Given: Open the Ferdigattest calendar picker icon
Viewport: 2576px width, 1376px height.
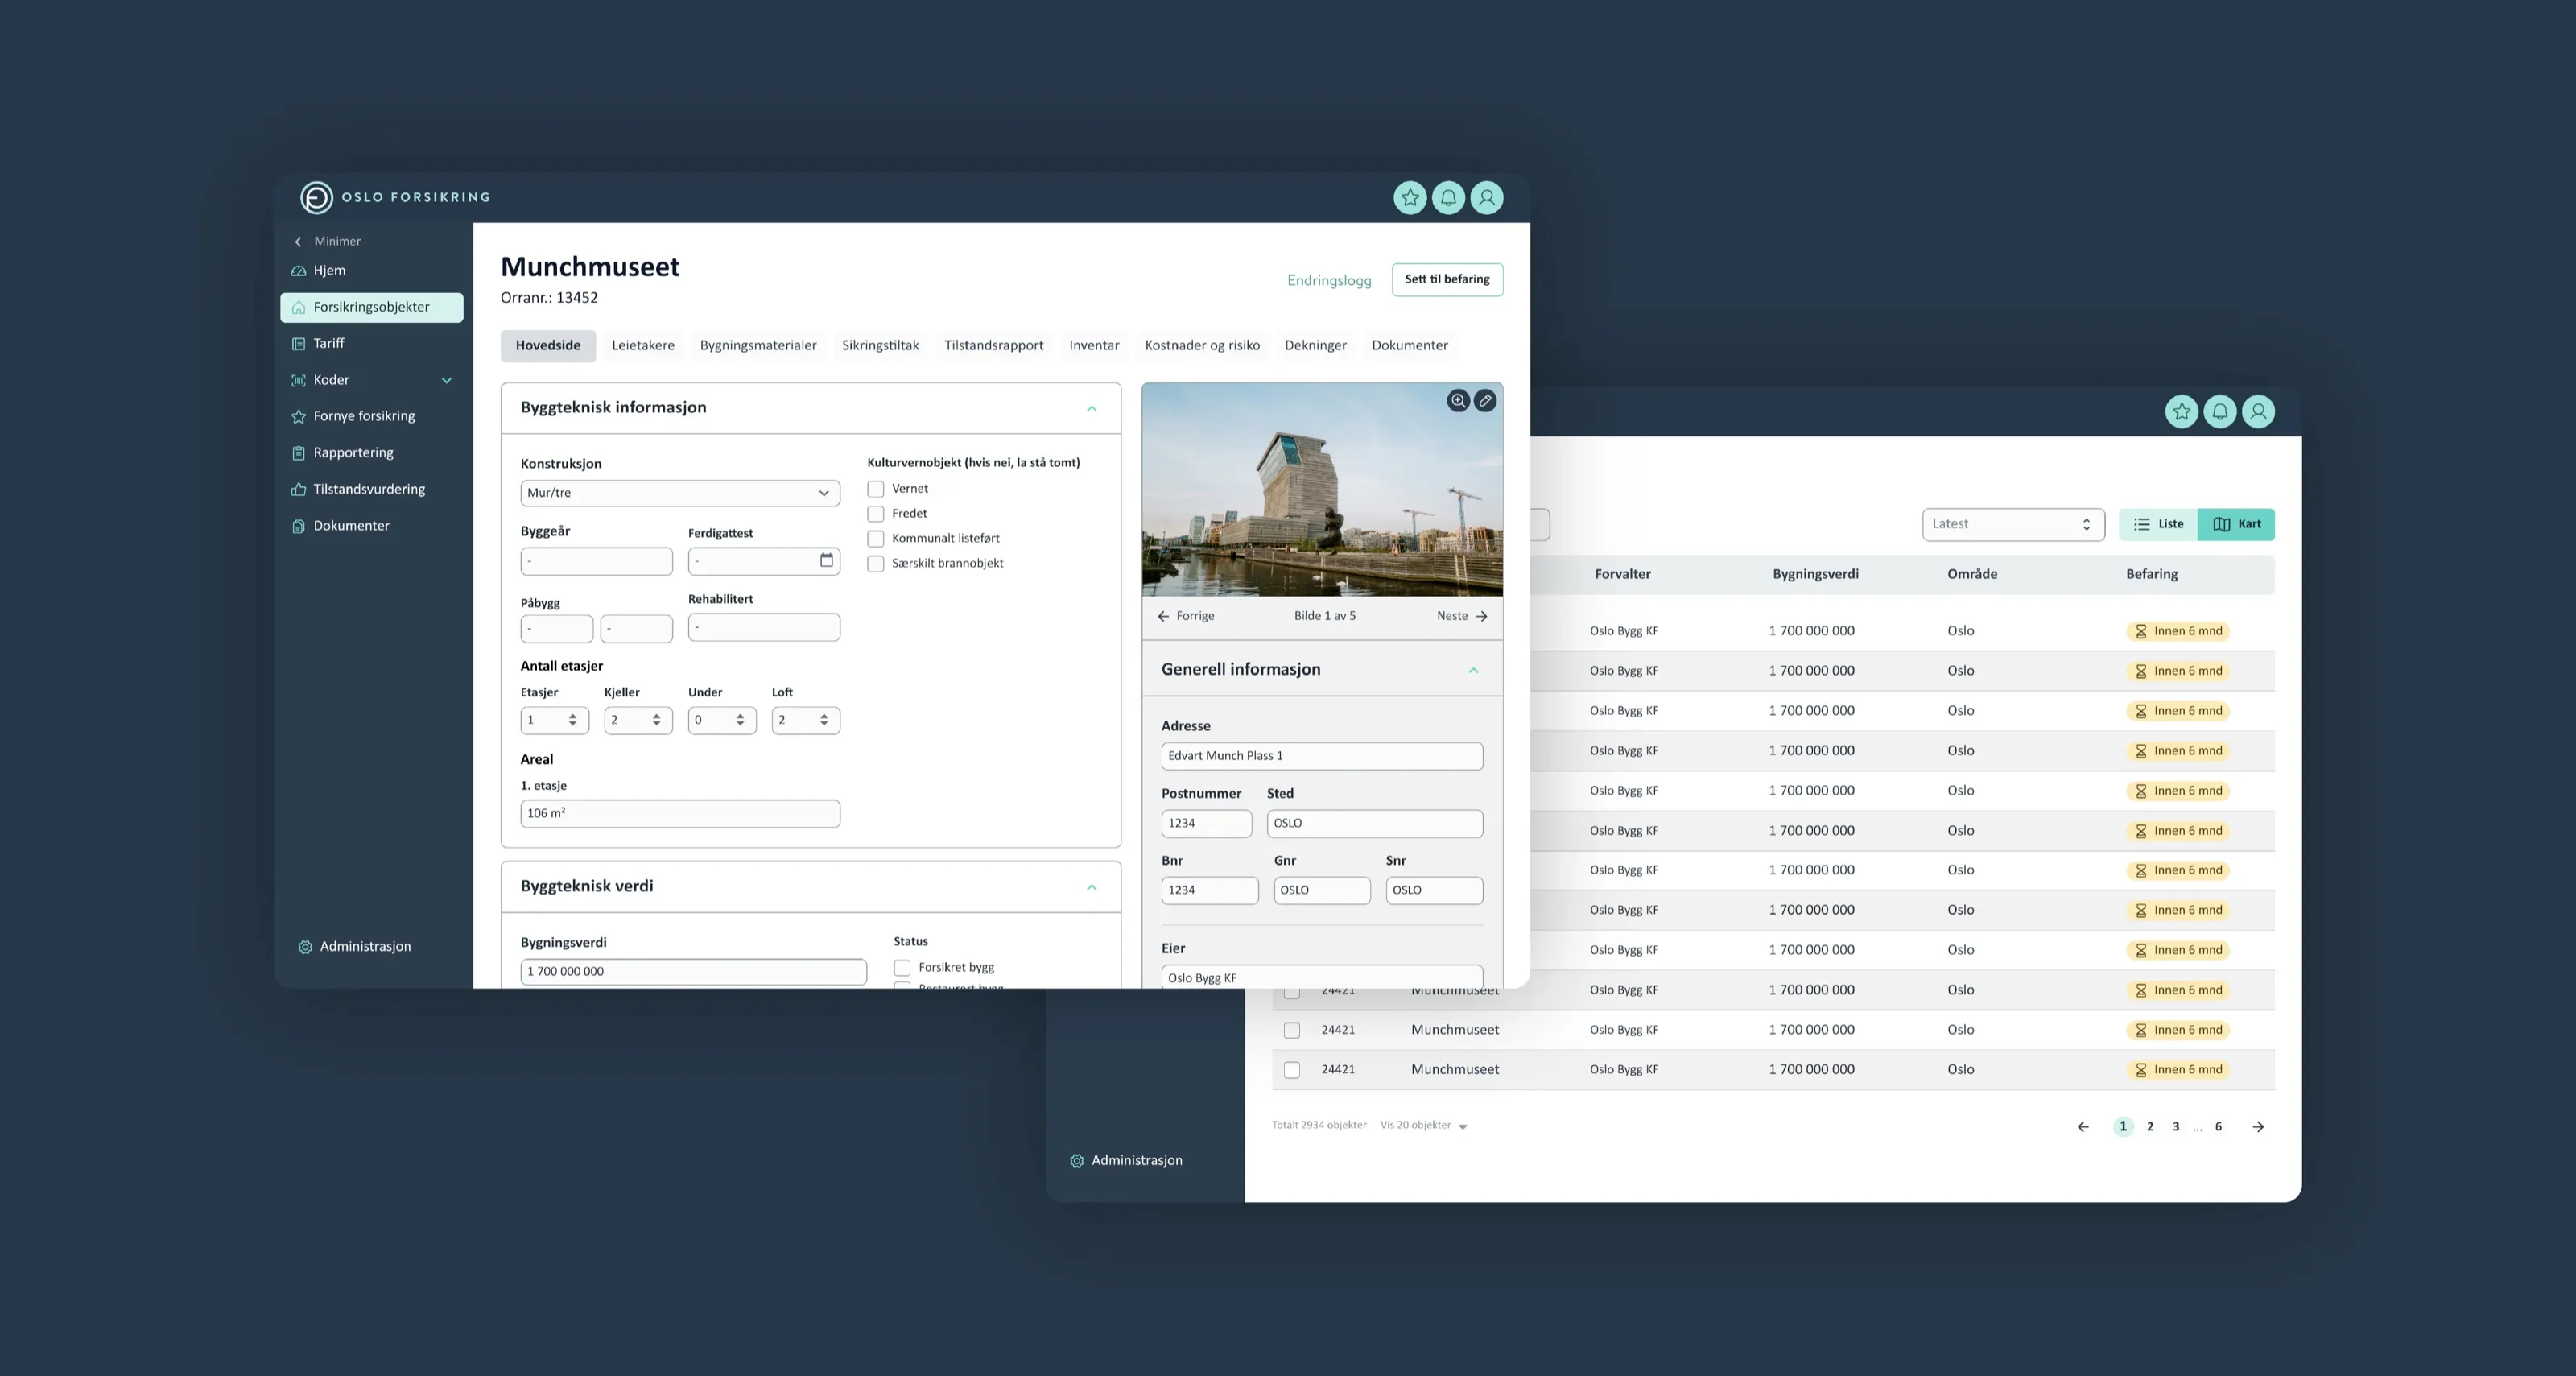Looking at the screenshot, I should click(x=827, y=560).
